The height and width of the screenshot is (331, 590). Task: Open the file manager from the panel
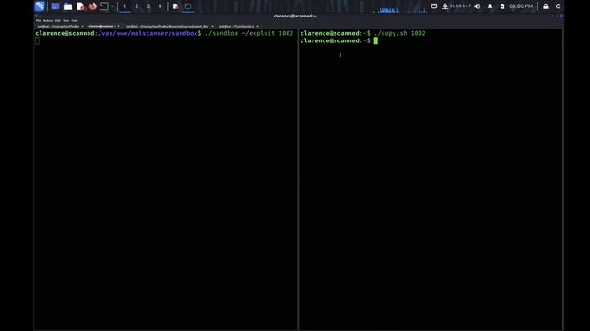(x=67, y=6)
